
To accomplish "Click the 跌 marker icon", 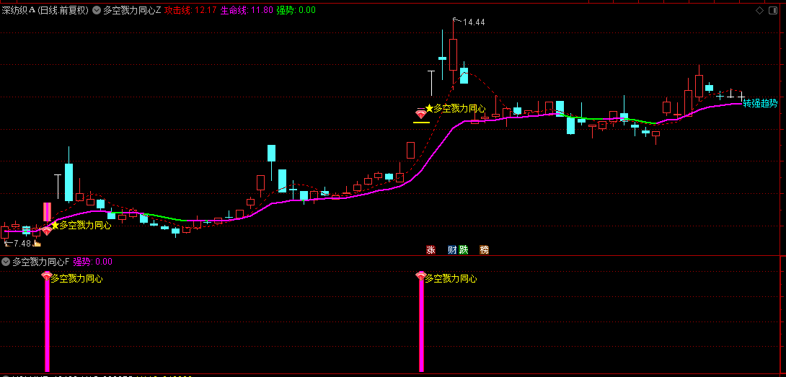I will (x=463, y=249).
